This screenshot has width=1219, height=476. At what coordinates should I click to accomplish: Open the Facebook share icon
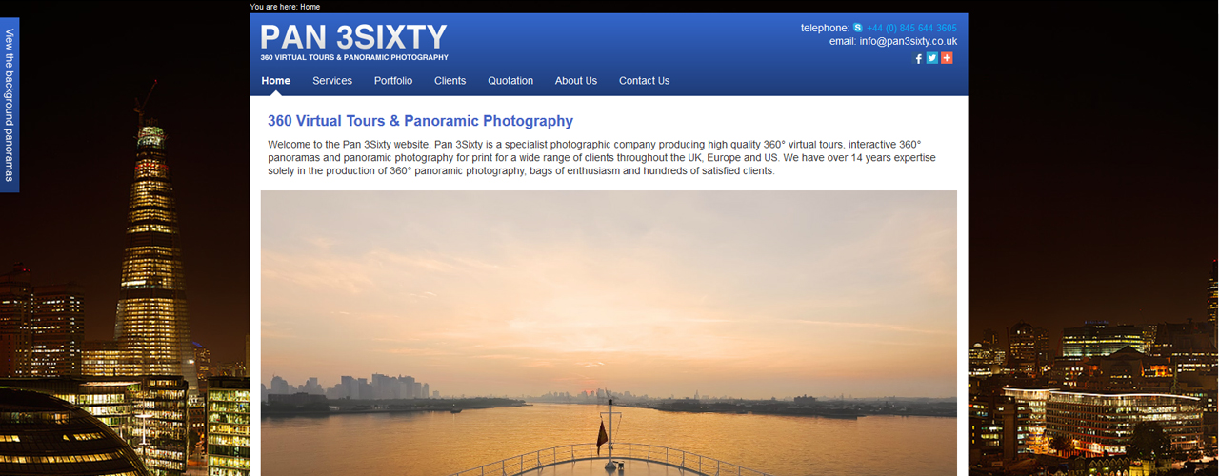point(919,58)
